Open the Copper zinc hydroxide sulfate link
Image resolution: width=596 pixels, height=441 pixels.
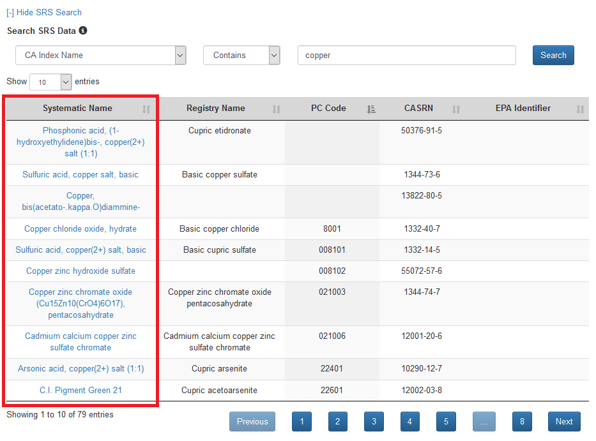point(80,271)
